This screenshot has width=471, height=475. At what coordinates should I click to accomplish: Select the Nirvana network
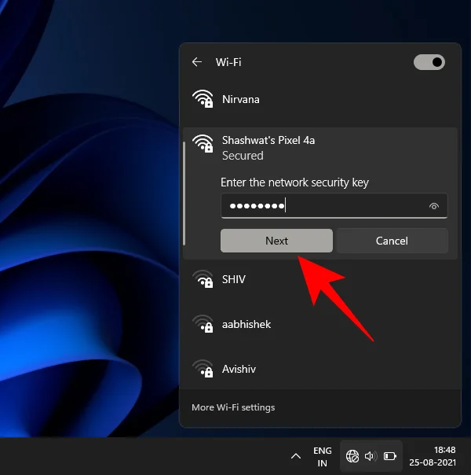pos(320,99)
